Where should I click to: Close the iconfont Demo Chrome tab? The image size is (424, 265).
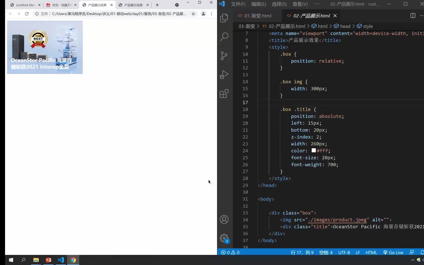[x=39, y=5]
